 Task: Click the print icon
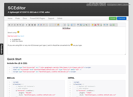click(111, 25)
